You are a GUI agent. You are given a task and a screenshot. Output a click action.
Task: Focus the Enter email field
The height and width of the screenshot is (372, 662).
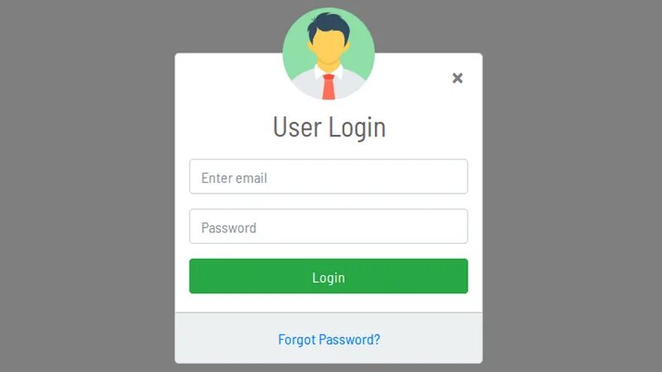click(329, 176)
